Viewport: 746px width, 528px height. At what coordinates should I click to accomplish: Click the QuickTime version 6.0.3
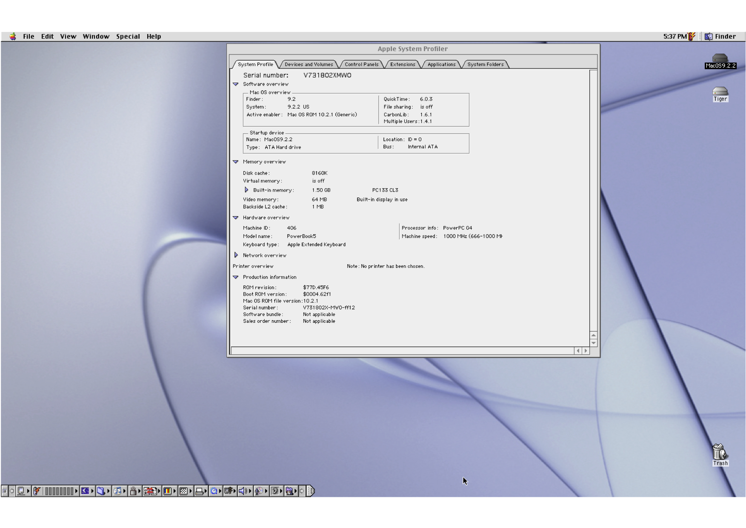pyautogui.click(x=426, y=99)
